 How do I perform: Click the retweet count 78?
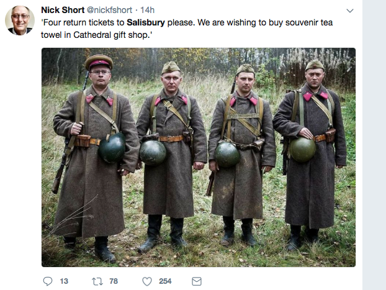pyautogui.click(x=114, y=281)
